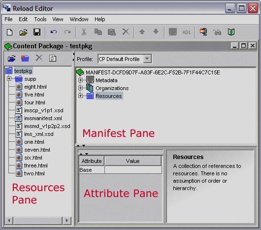Click the green book help icon
This screenshot has height=230, width=261.
point(231,32)
